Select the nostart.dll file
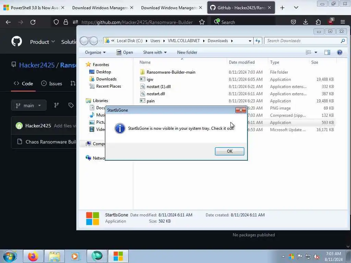351x263 pixels. point(156,94)
